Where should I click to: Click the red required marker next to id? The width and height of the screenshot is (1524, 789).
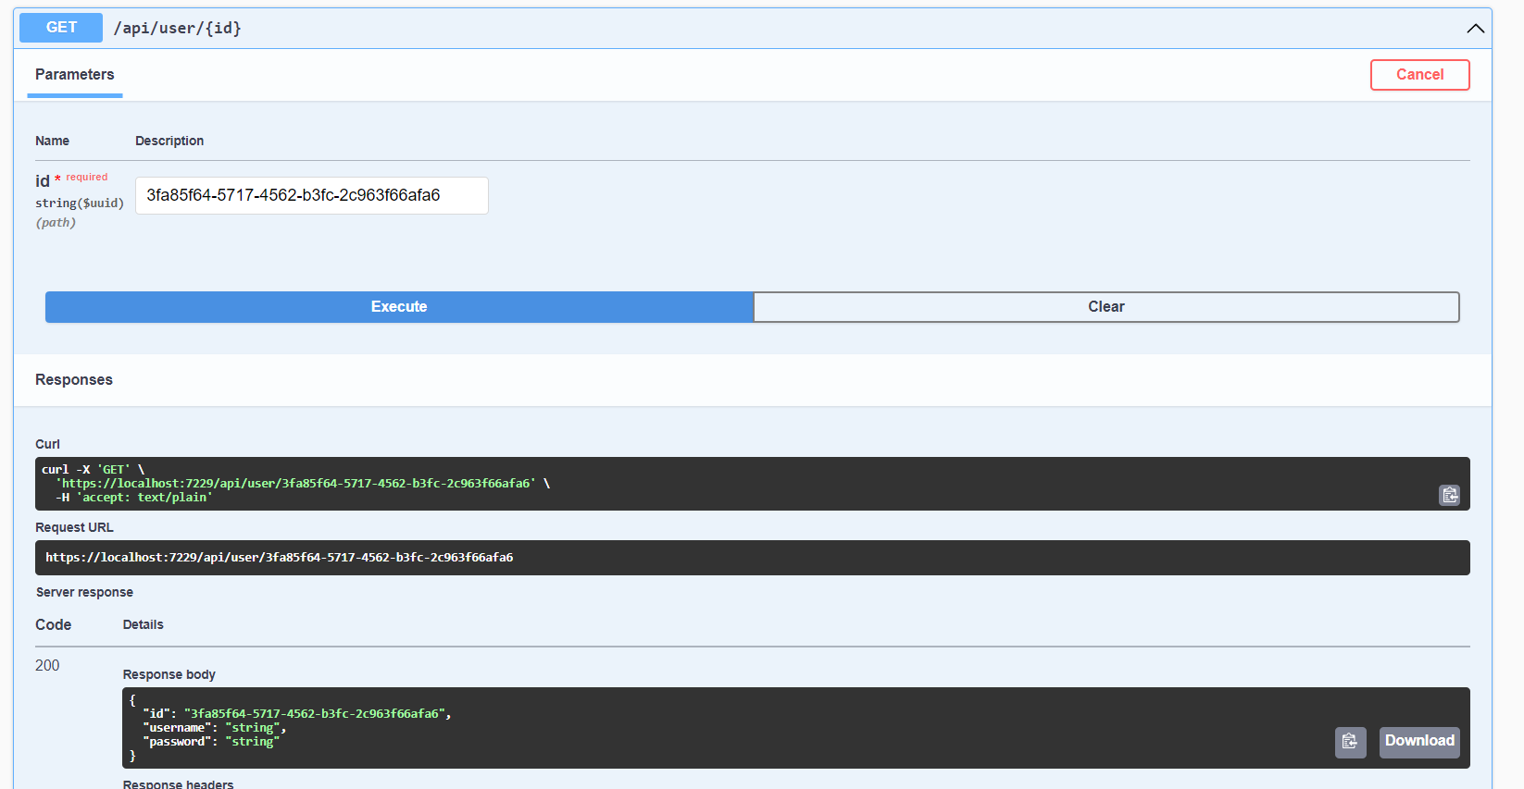coord(81,178)
